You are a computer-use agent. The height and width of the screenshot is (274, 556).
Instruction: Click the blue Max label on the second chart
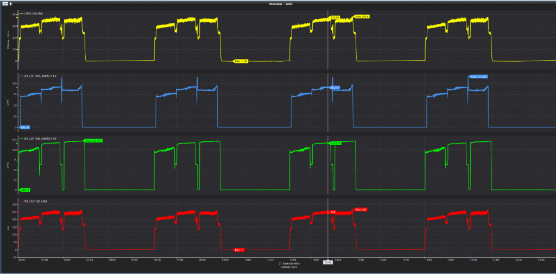coord(478,76)
